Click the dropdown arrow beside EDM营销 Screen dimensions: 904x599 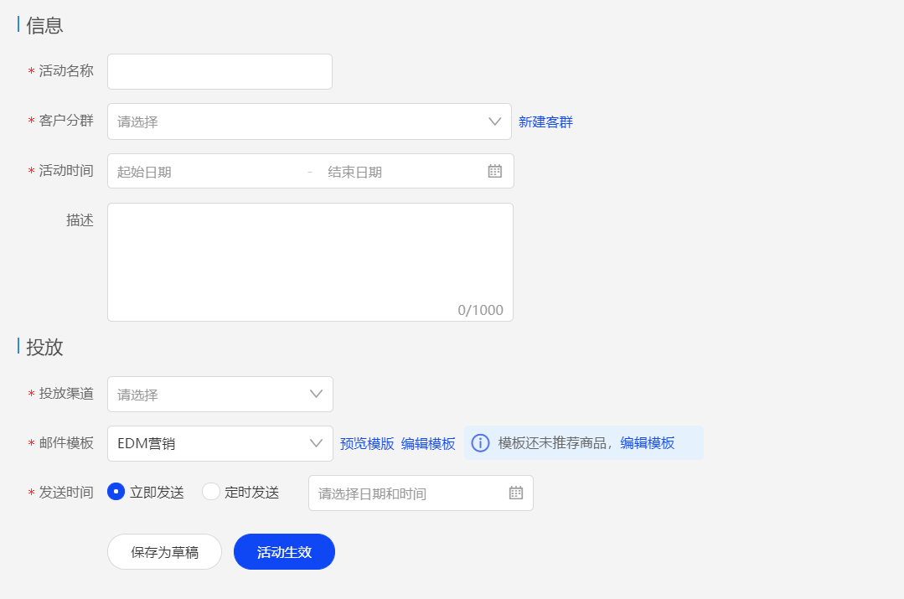tap(316, 443)
